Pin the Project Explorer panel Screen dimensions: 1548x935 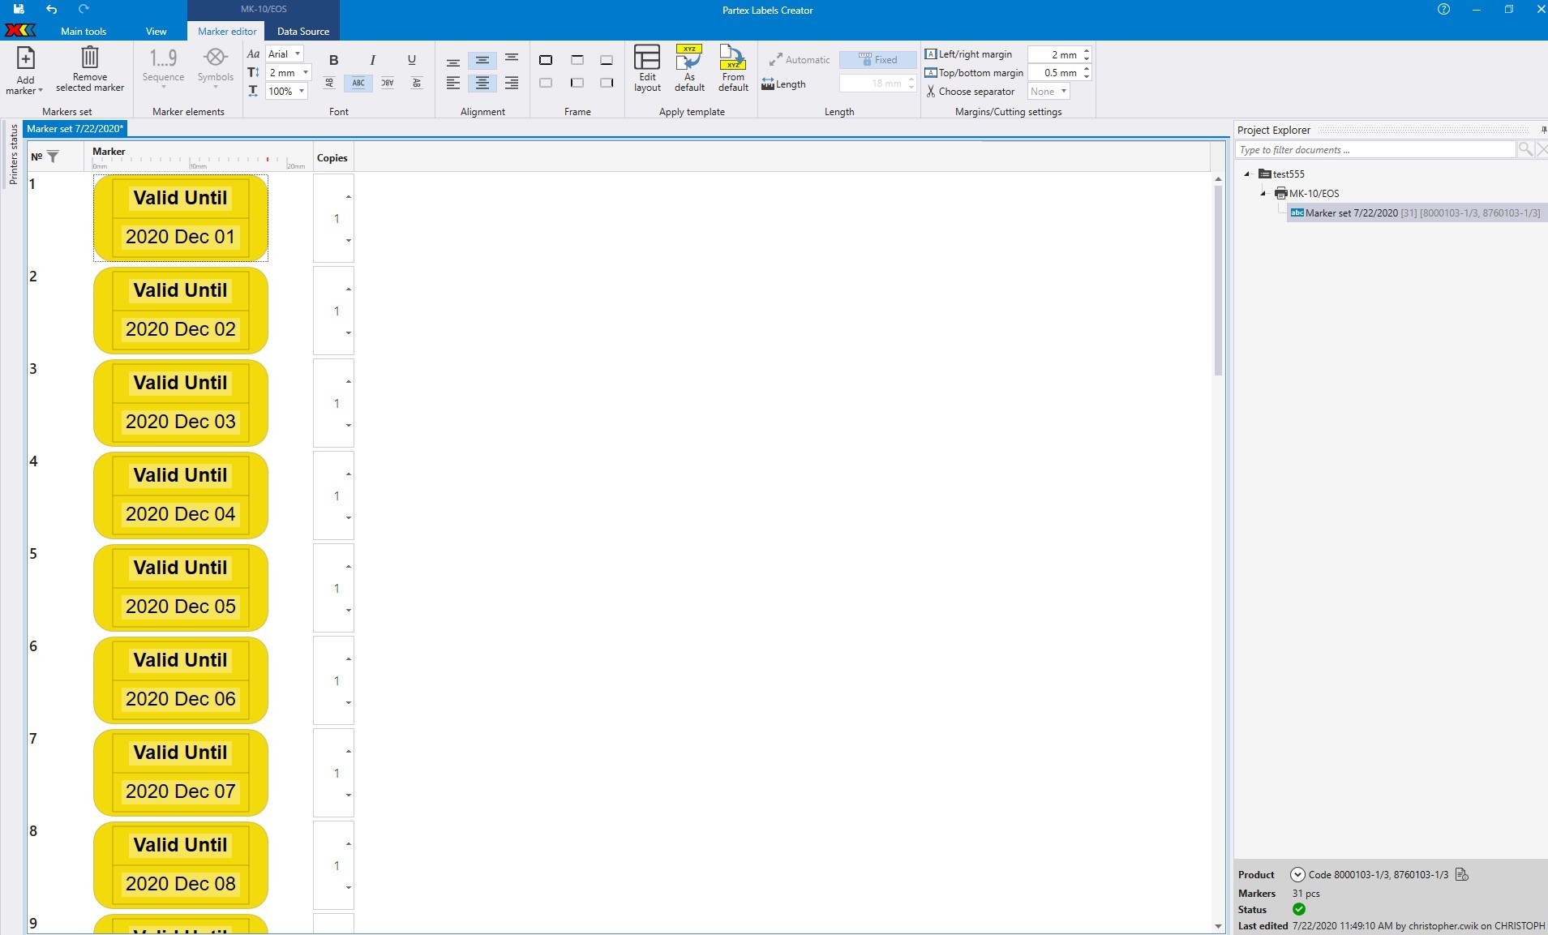1543,130
